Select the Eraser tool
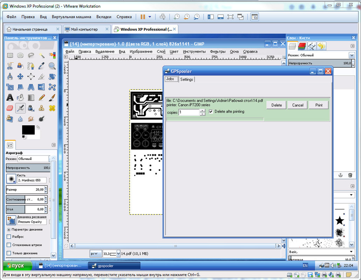 [x=10, y=108]
